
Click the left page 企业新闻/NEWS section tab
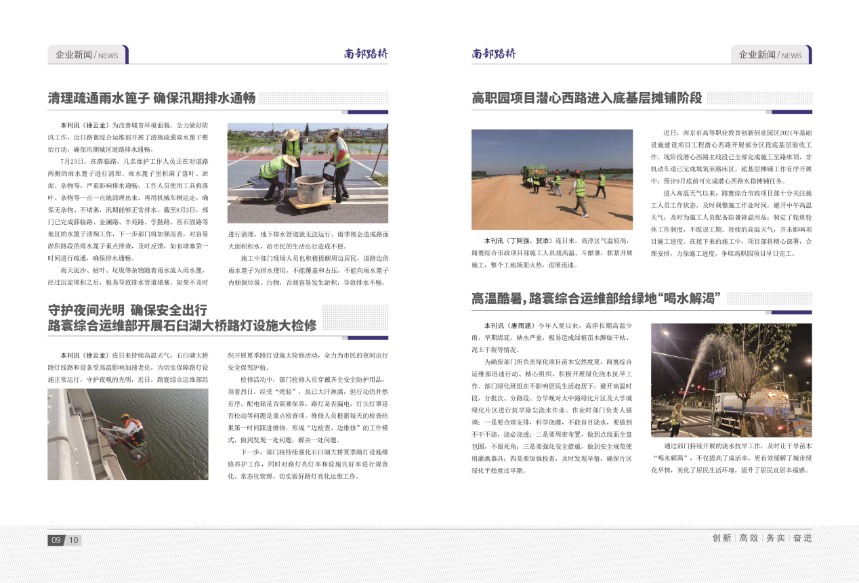[87, 55]
